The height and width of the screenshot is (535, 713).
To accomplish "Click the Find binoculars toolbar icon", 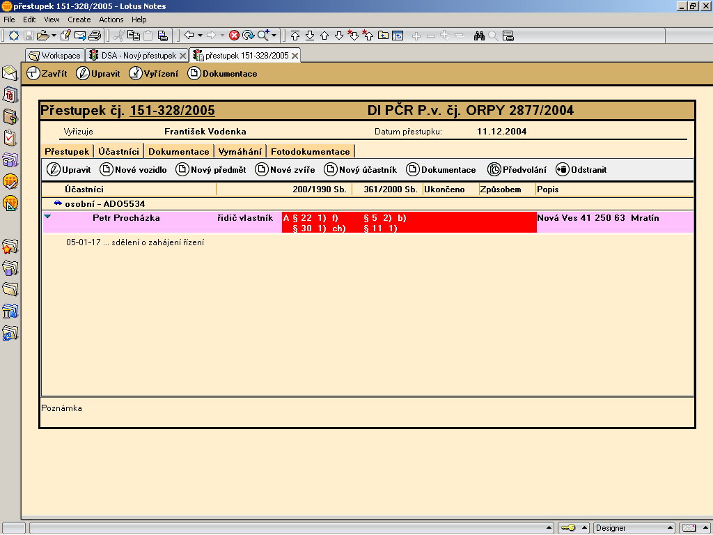I will [479, 36].
